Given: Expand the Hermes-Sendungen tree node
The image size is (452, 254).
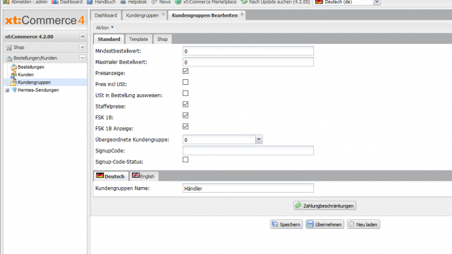Looking at the screenshot, I should click(x=7, y=90).
